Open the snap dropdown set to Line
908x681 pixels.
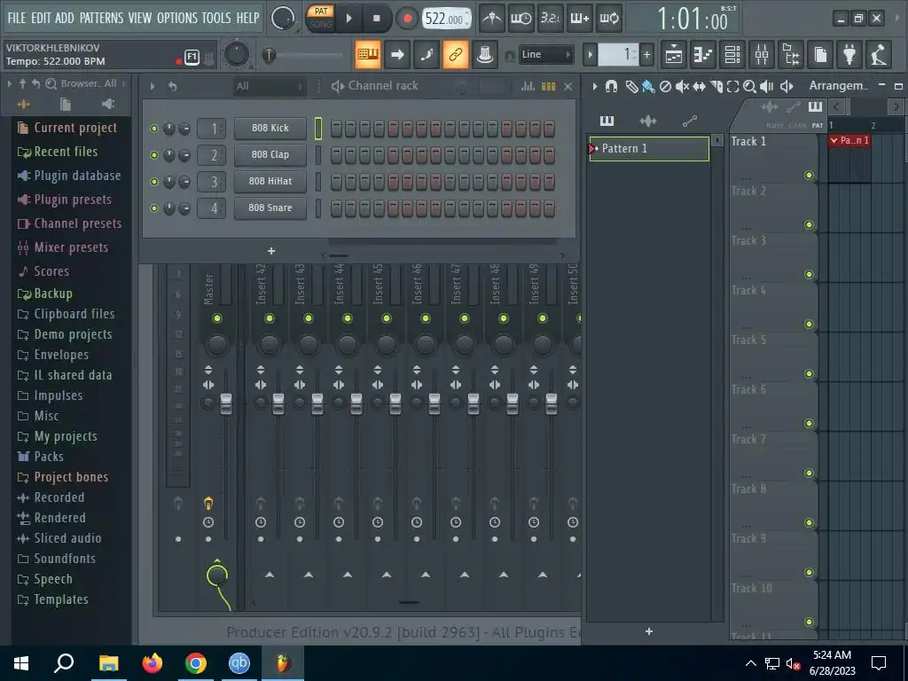(545, 54)
